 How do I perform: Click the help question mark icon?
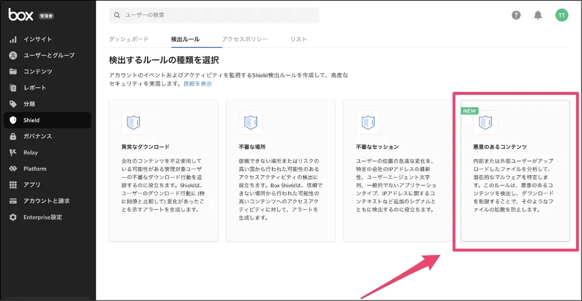[x=516, y=15]
